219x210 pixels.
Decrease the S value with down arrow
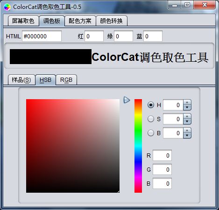(x=187, y=122)
